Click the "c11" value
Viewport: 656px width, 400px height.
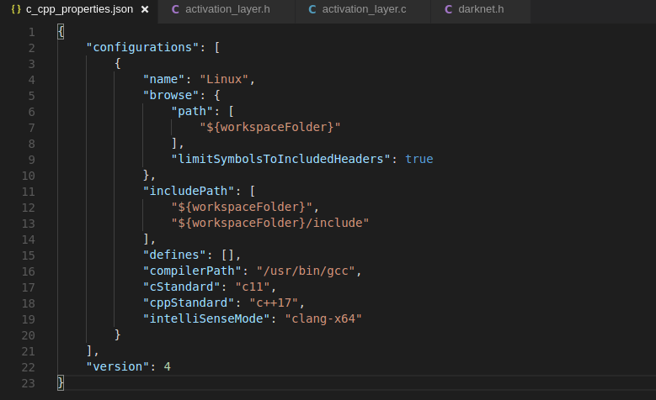pyautogui.click(x=253, y=287)
